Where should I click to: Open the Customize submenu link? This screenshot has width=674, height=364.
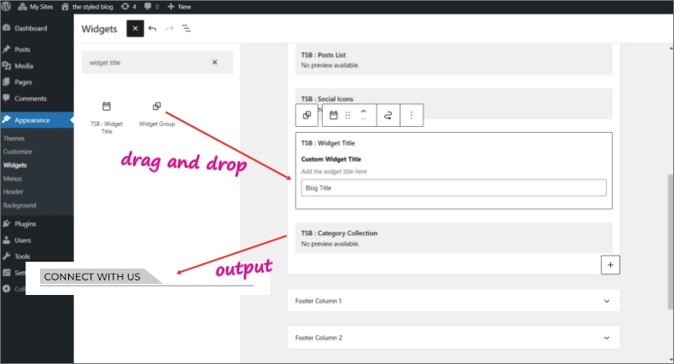point(18,151)
